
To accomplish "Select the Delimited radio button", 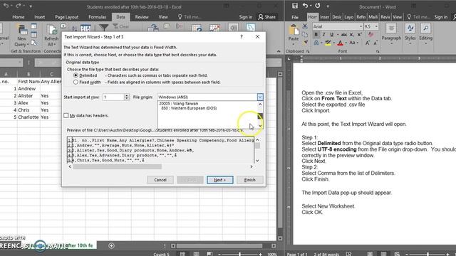I will pos(76,75).
